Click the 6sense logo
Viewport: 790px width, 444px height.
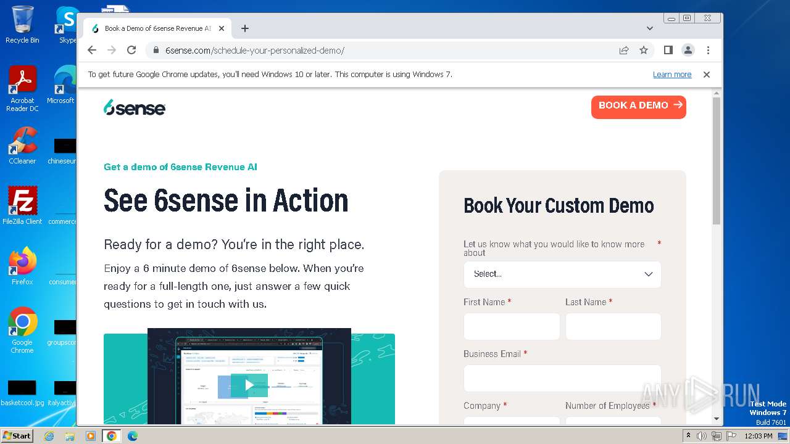pos(135,107)
